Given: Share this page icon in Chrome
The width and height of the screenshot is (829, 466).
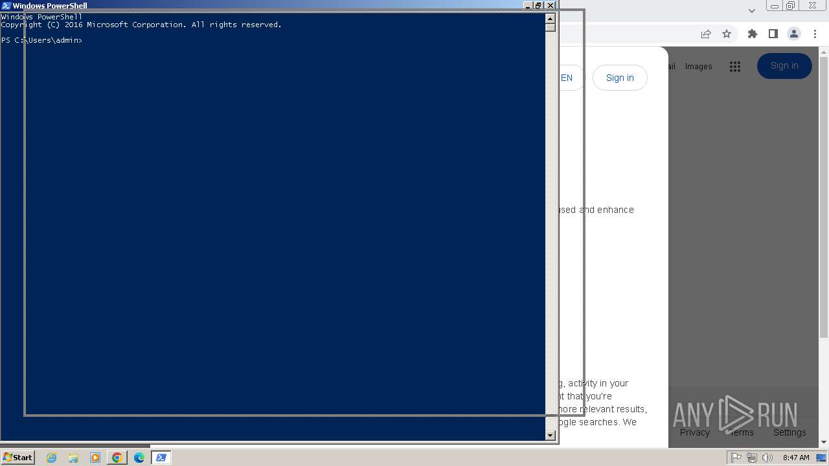Looking at the screenshot, I should (x=706, y=34).
